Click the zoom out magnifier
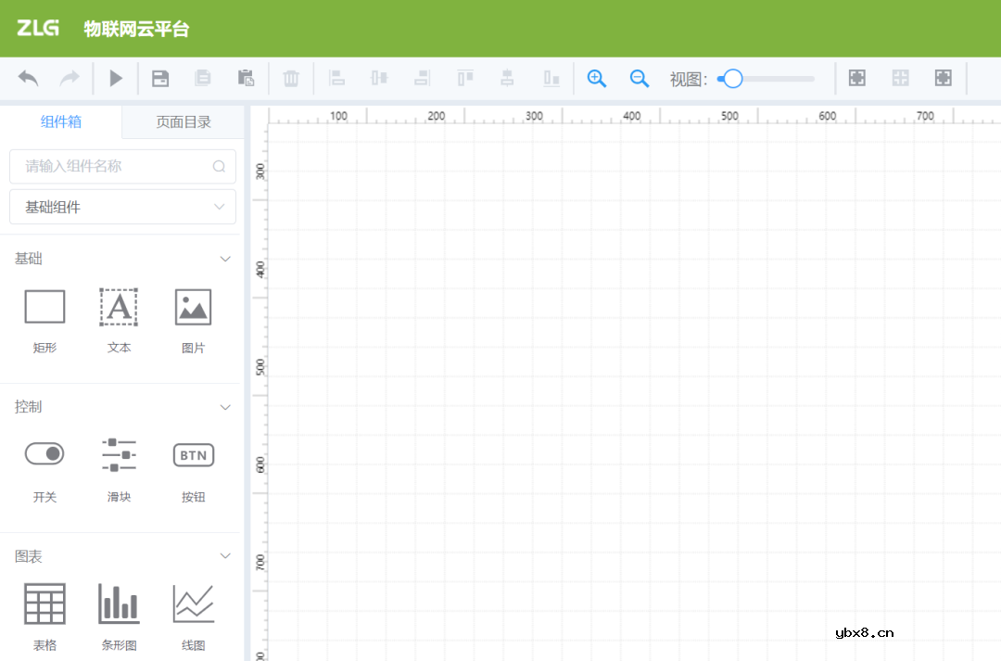 [x=640, y=79]
